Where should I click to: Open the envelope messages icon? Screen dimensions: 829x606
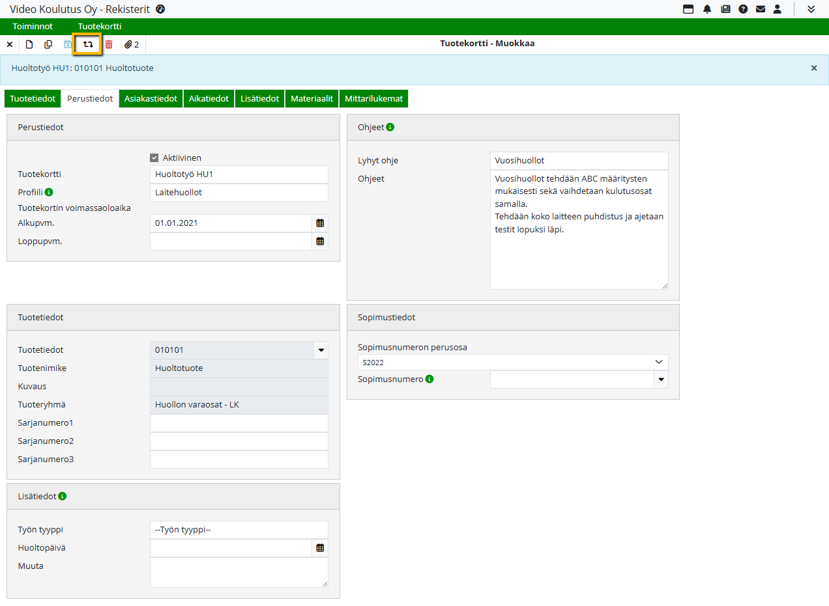(760, 9)
